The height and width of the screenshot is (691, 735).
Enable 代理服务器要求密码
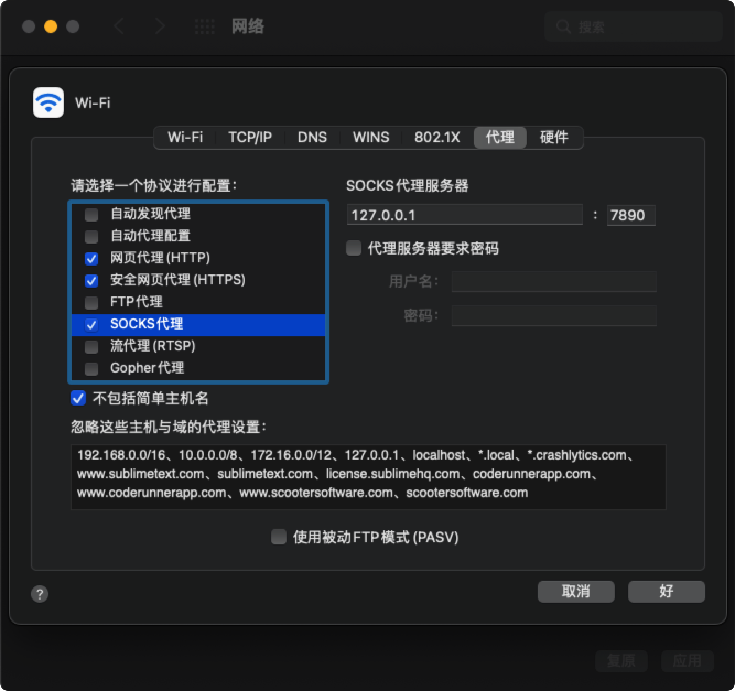pos(353,249)
